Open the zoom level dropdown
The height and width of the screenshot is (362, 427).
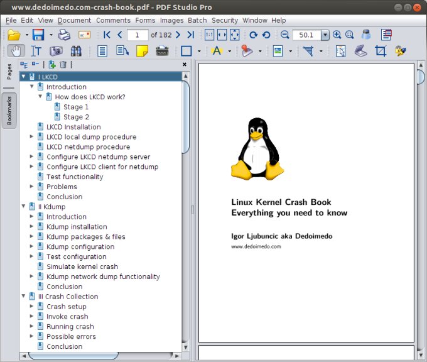(325, 35)
